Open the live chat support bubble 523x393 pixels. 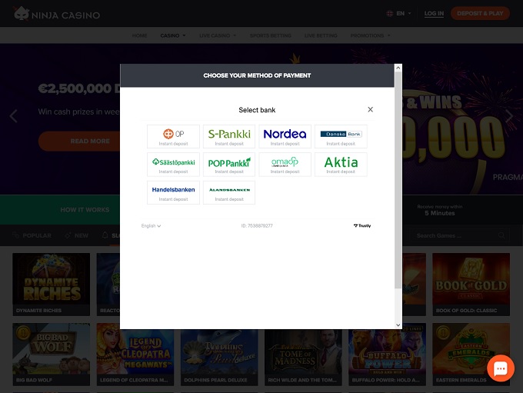click(x=500, y=369)
